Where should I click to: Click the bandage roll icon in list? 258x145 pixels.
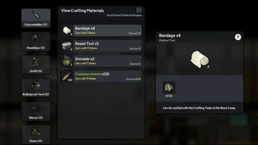67,30
